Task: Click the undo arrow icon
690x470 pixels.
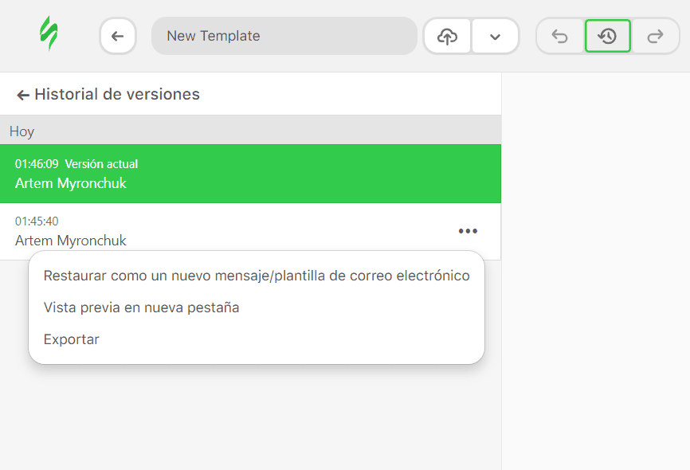Action: coord(559,36)
